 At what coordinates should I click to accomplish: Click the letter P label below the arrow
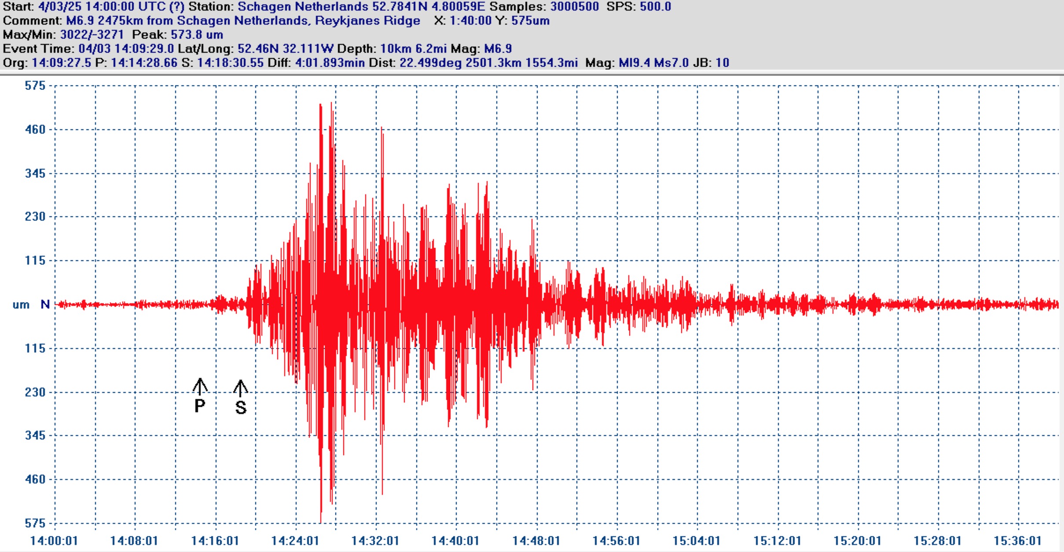pyautogui.click(x=199, y=406)
